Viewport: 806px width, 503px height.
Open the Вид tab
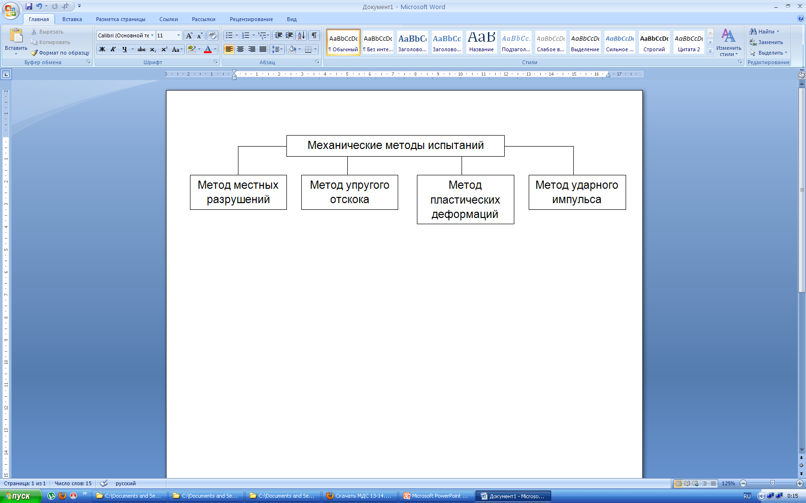point(292,19)
